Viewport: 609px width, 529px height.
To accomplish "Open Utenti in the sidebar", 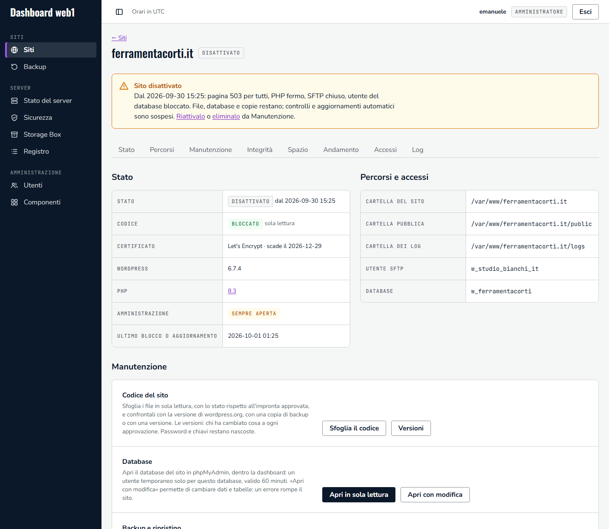I will [51, 185].
